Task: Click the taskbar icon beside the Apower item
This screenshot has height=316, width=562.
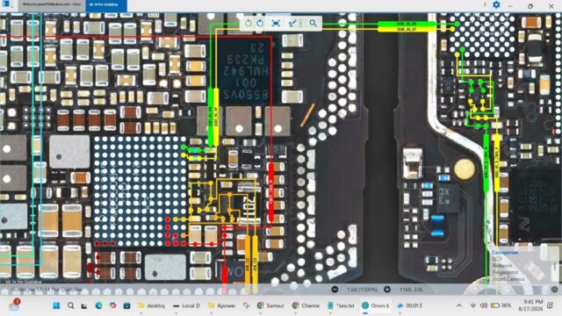Action: click(x=246, y=305)
